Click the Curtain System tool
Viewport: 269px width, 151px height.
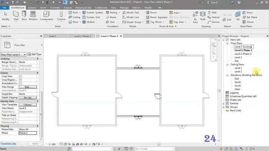click(x=92, y=13)
